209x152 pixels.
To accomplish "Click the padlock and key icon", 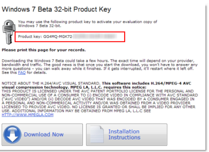I will 9,32.
